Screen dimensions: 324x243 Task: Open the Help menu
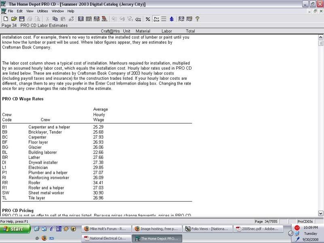coord(70,11)
